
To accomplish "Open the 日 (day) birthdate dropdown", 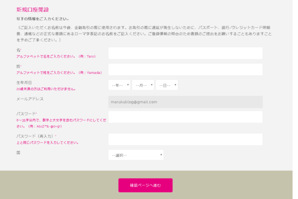I will (166, 85).
